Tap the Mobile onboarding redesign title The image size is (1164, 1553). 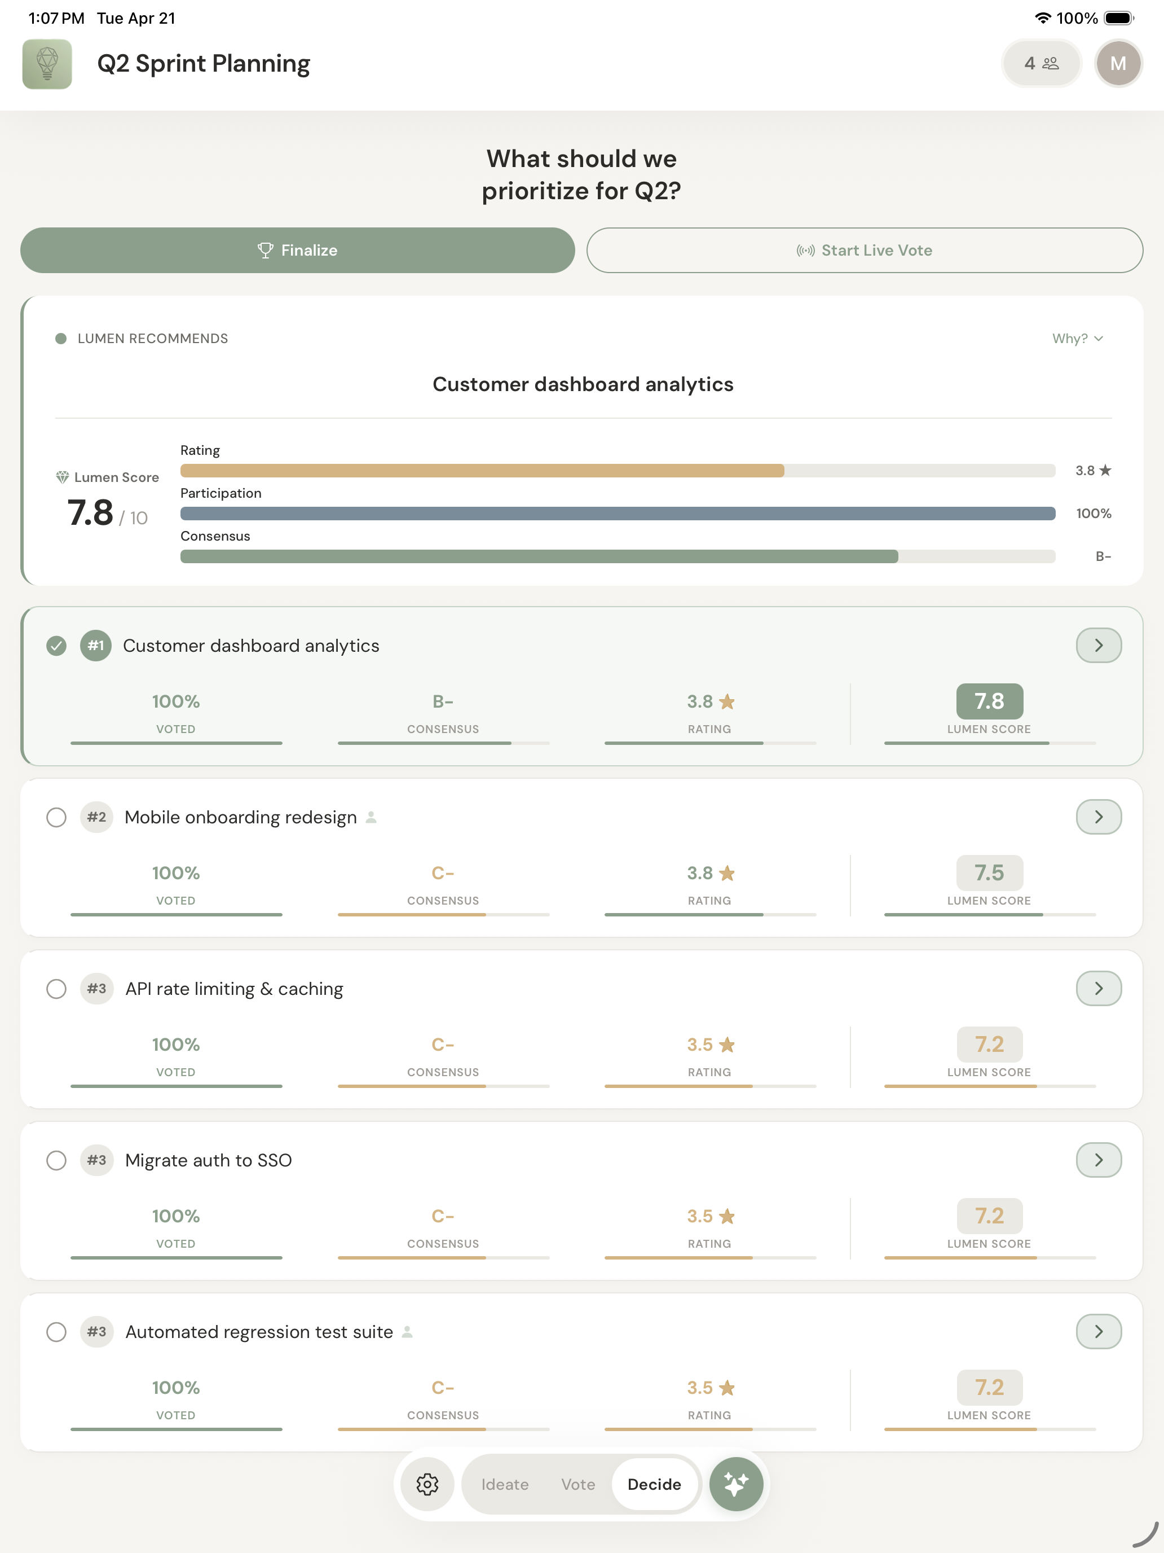[241, 817]
